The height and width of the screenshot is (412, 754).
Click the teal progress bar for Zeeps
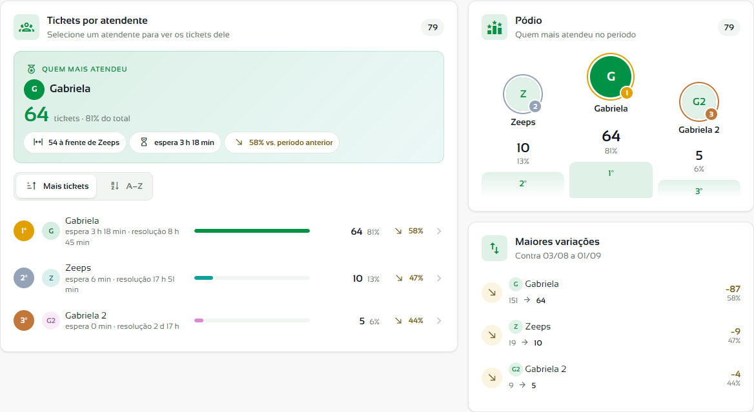pyautogui.click(x=203, y=278)
